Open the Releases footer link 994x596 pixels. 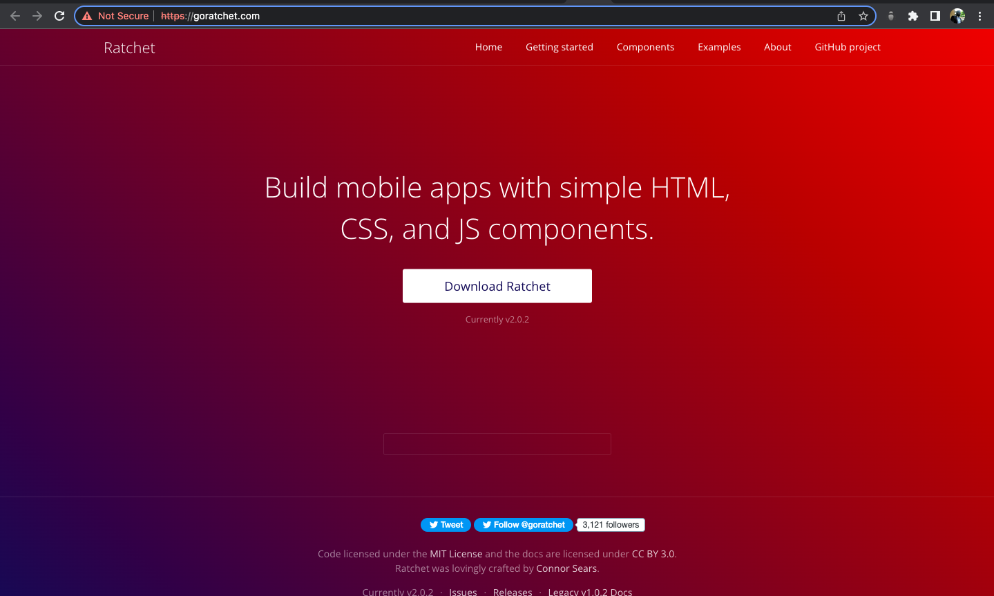coord(513,592)
